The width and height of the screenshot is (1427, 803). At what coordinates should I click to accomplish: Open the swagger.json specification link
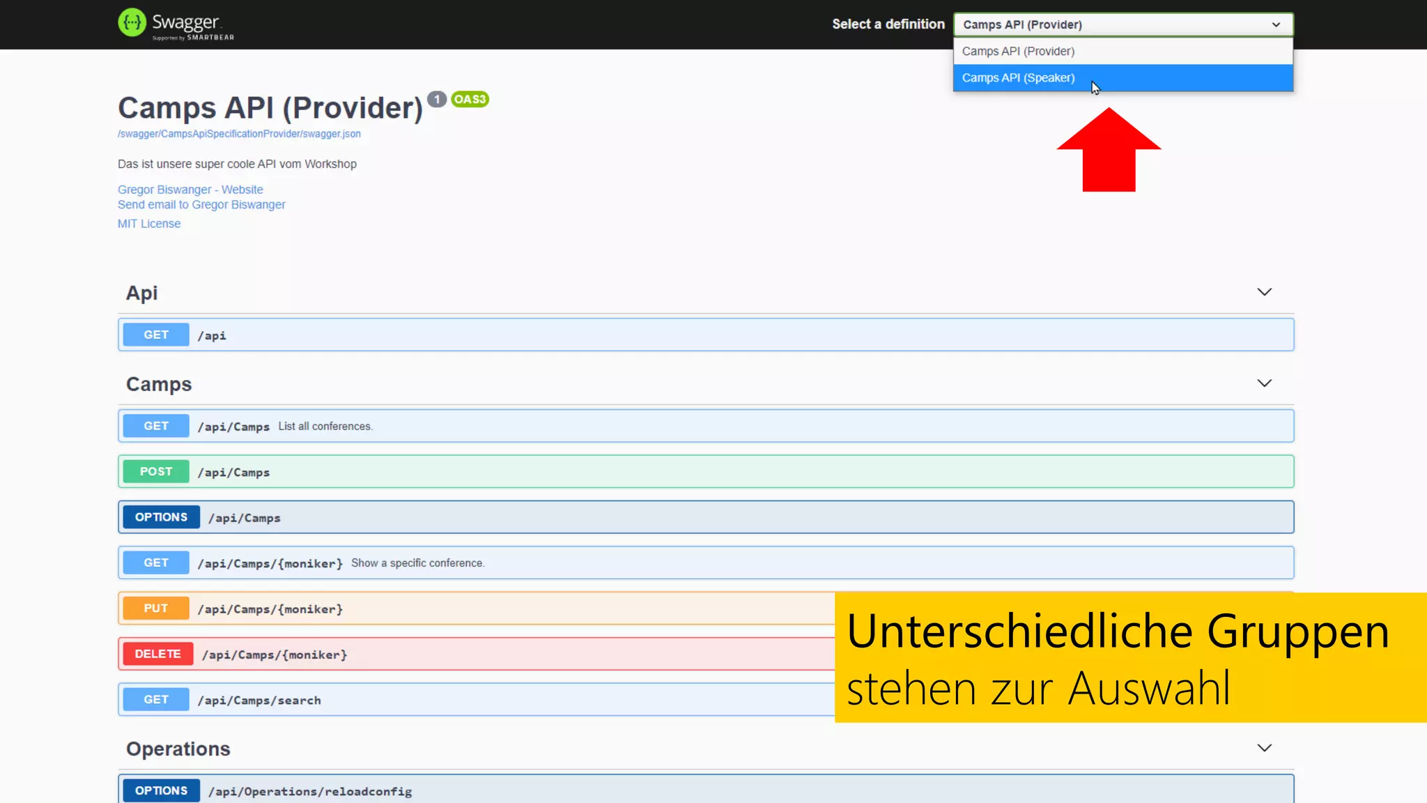pos(239,134)
